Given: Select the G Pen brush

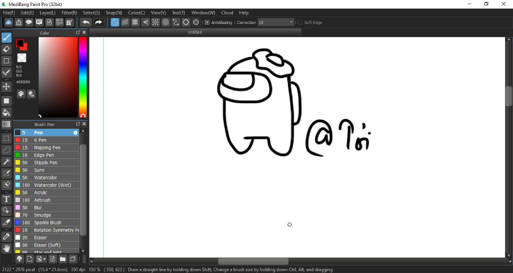Looking at the screenshot, I should (x=47, y=140).
